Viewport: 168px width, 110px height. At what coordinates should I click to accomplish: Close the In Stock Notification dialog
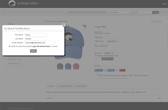(64, 25)
